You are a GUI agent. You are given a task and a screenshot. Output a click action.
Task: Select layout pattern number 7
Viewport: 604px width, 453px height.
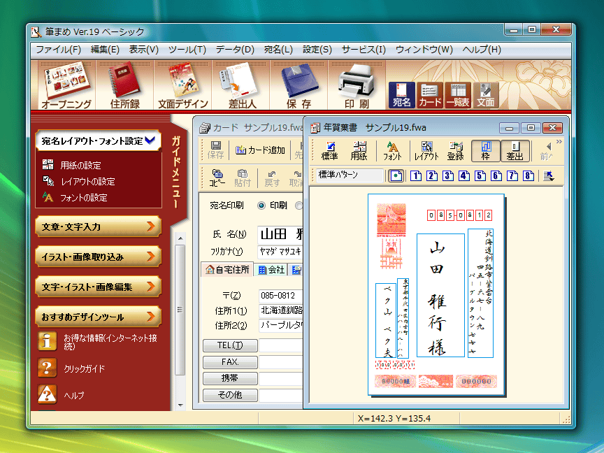tap(512, 176)
